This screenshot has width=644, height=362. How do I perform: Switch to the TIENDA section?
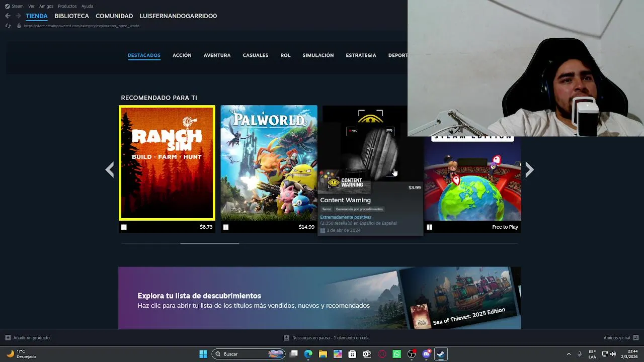tap(37, 16)
